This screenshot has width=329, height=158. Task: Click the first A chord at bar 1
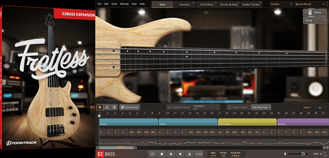point(103,132)
